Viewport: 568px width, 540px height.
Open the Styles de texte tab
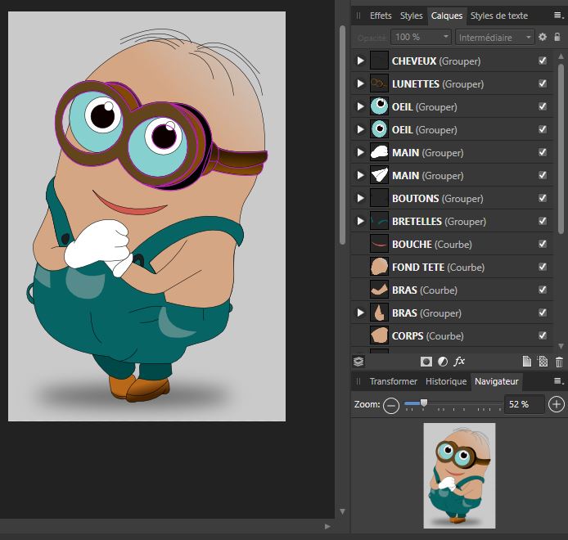coord(498,16)
